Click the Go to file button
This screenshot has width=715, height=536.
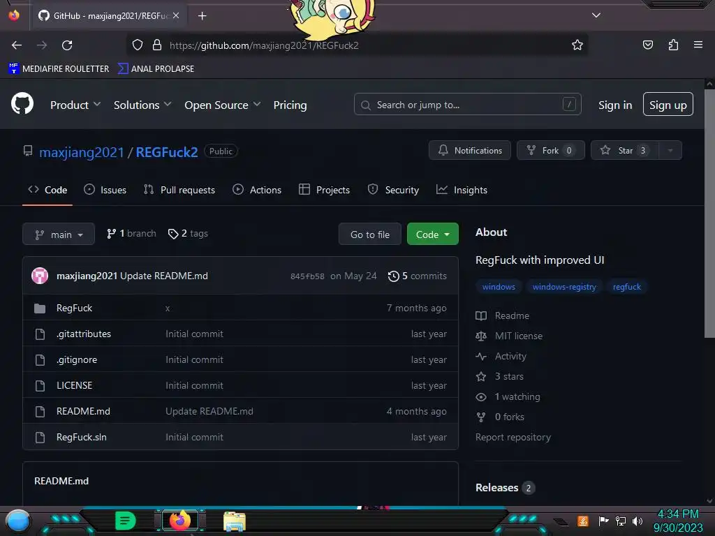point(370,234)
